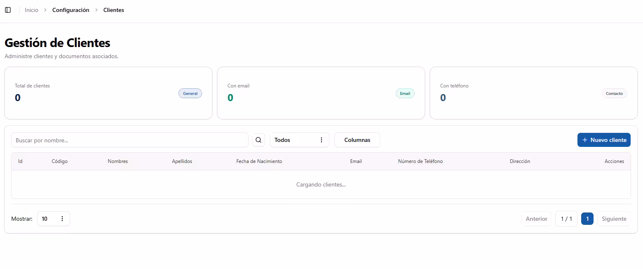
Task: Click the Nombres column header
Action: tap(118, 161)
